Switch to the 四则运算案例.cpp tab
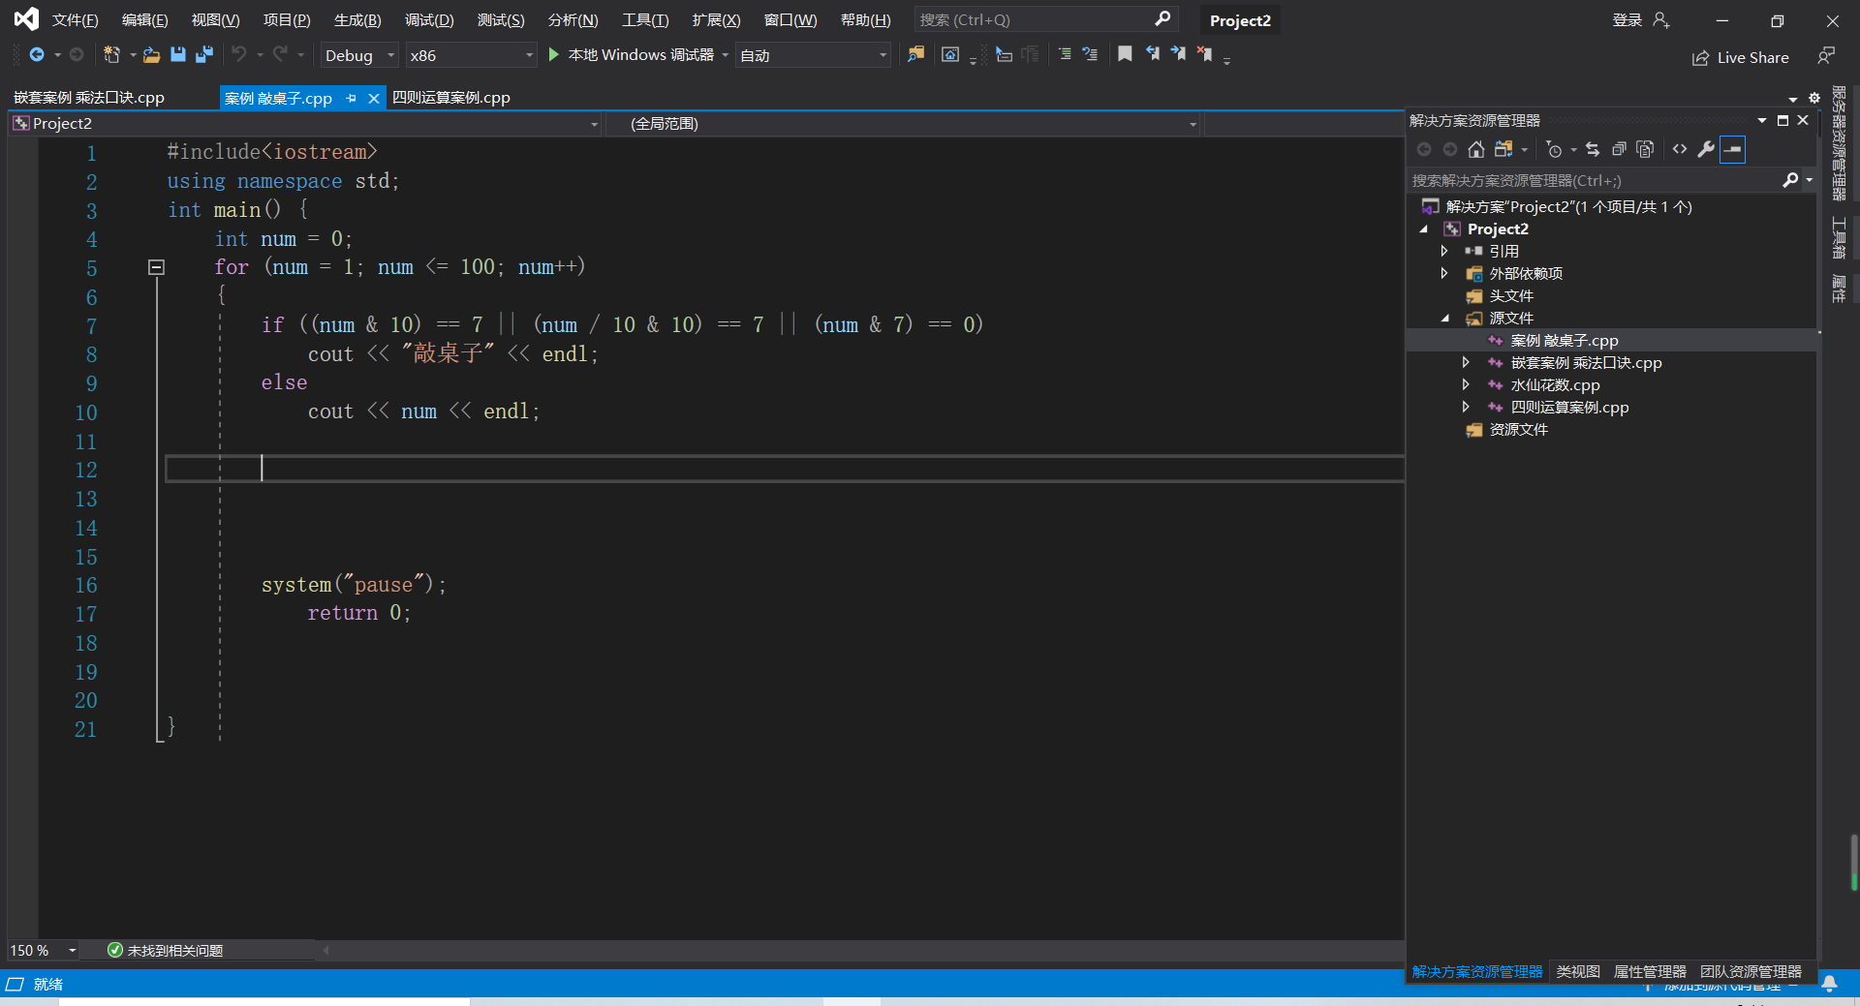This screenshot has width=1860, height=1006. (x=450, y=98)
